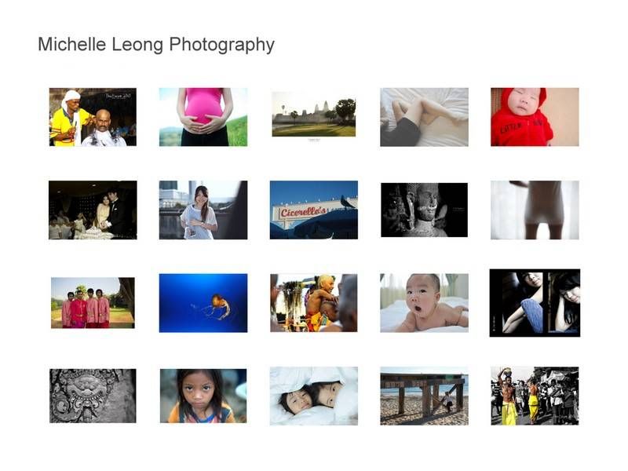628x471 pixels.
Task: Open the festival devotee with yellow hair photo
Action: (313, 303)
